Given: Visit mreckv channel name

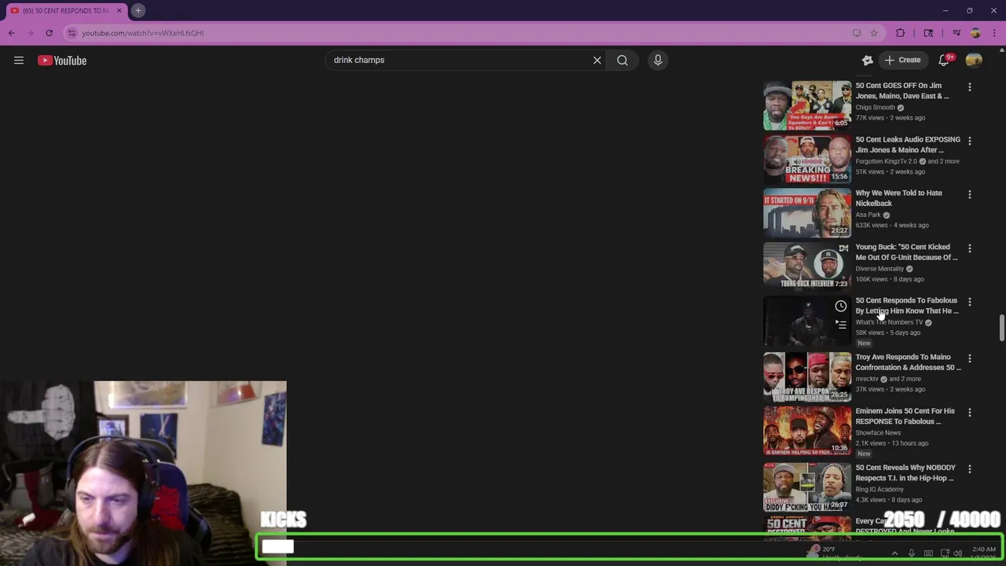Looking at the screenshot, I should pos(867,379).
